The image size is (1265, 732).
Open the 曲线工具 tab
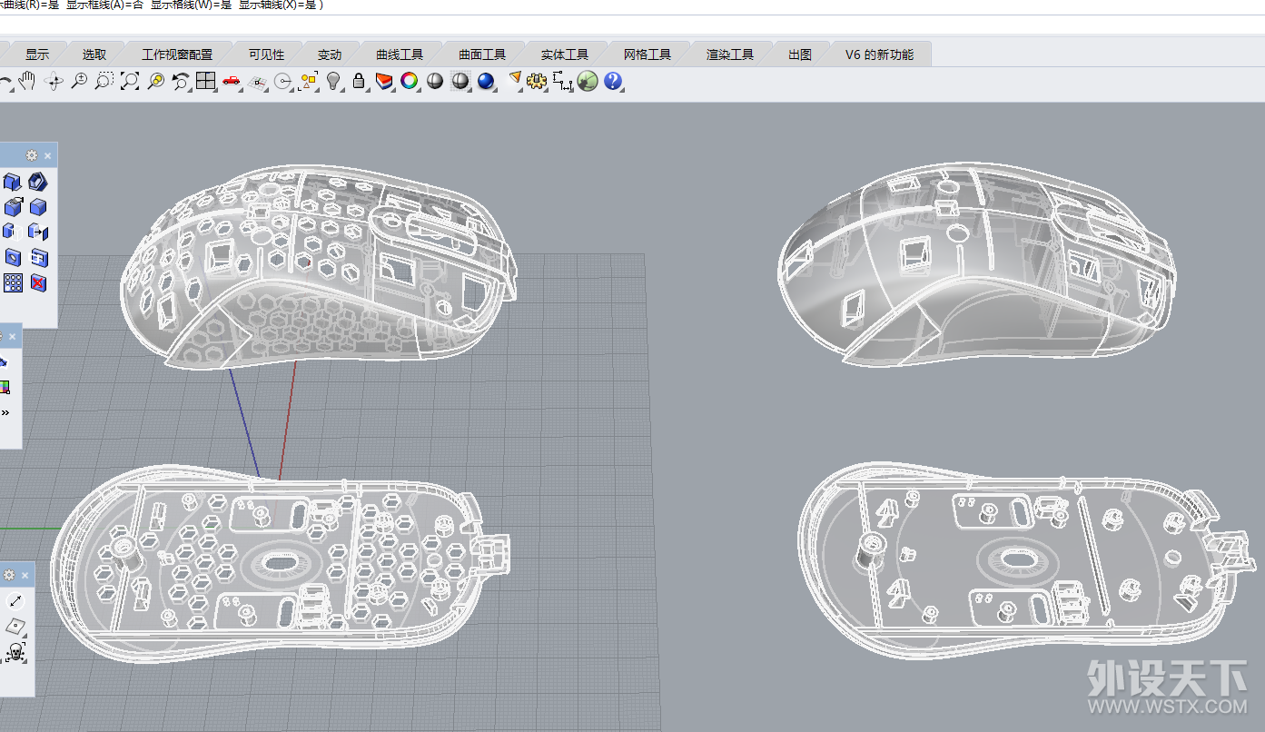(x=400, y=54)
